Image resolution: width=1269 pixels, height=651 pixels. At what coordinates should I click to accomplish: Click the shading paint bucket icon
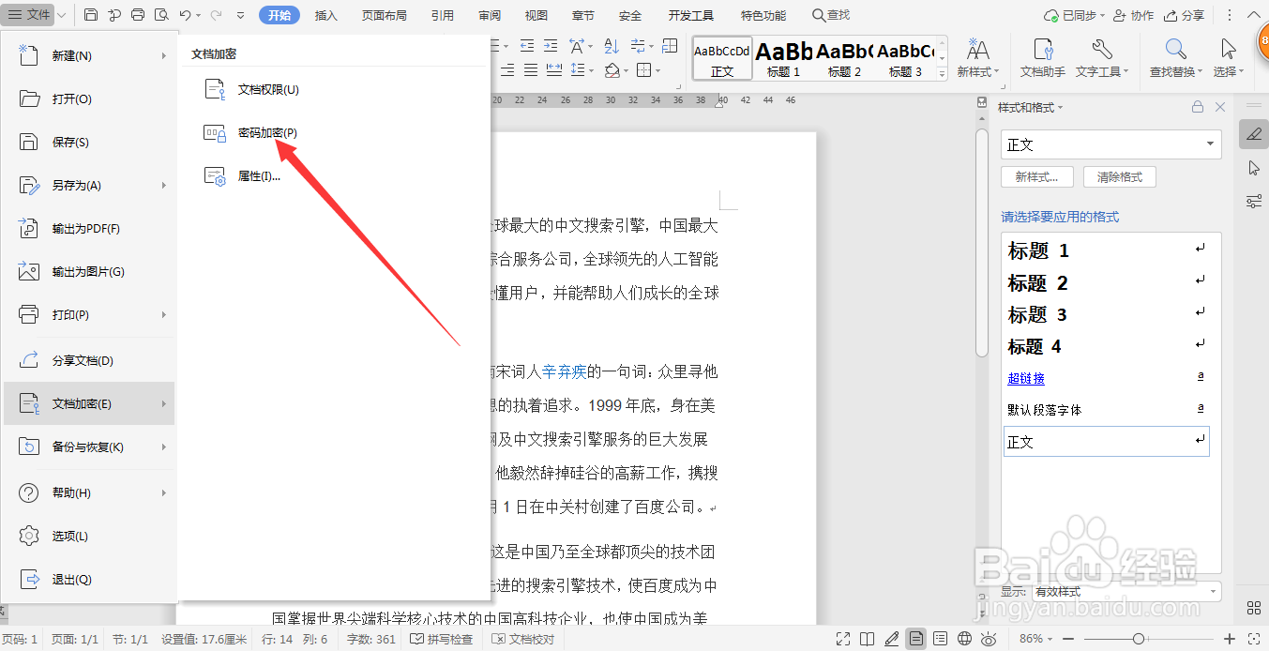click(x=614, y=70)
